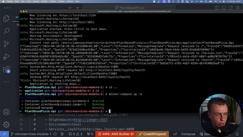Open the Extensions view with badge
The image size is (243, 137).
pos(6,69)
